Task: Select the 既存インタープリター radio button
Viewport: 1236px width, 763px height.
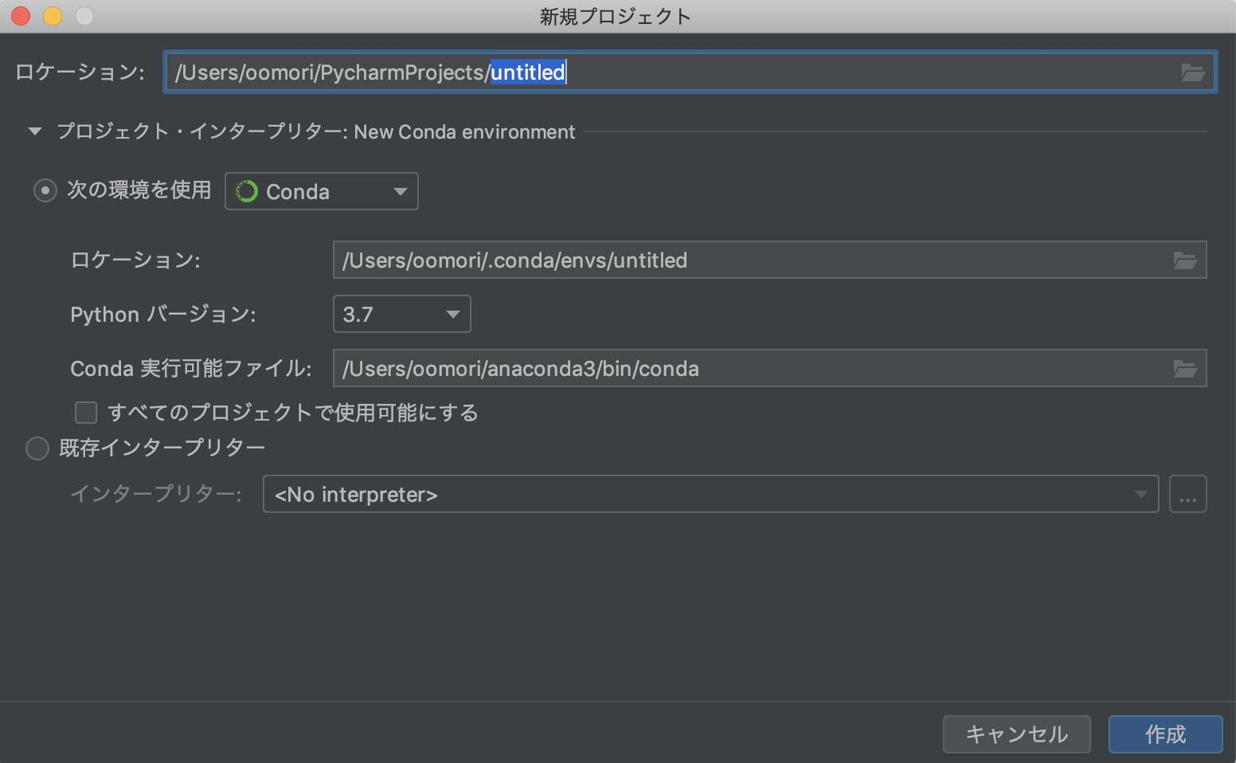Action: pyautogui.click(x=37, y=448)
